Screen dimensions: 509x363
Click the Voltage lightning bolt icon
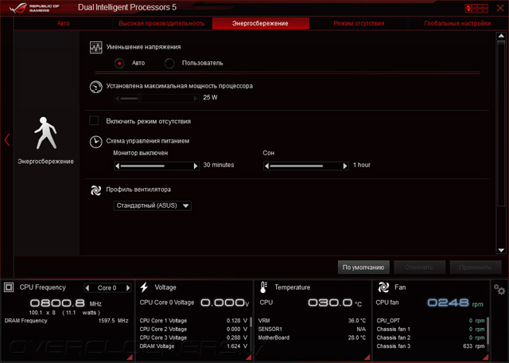[144, 287]
